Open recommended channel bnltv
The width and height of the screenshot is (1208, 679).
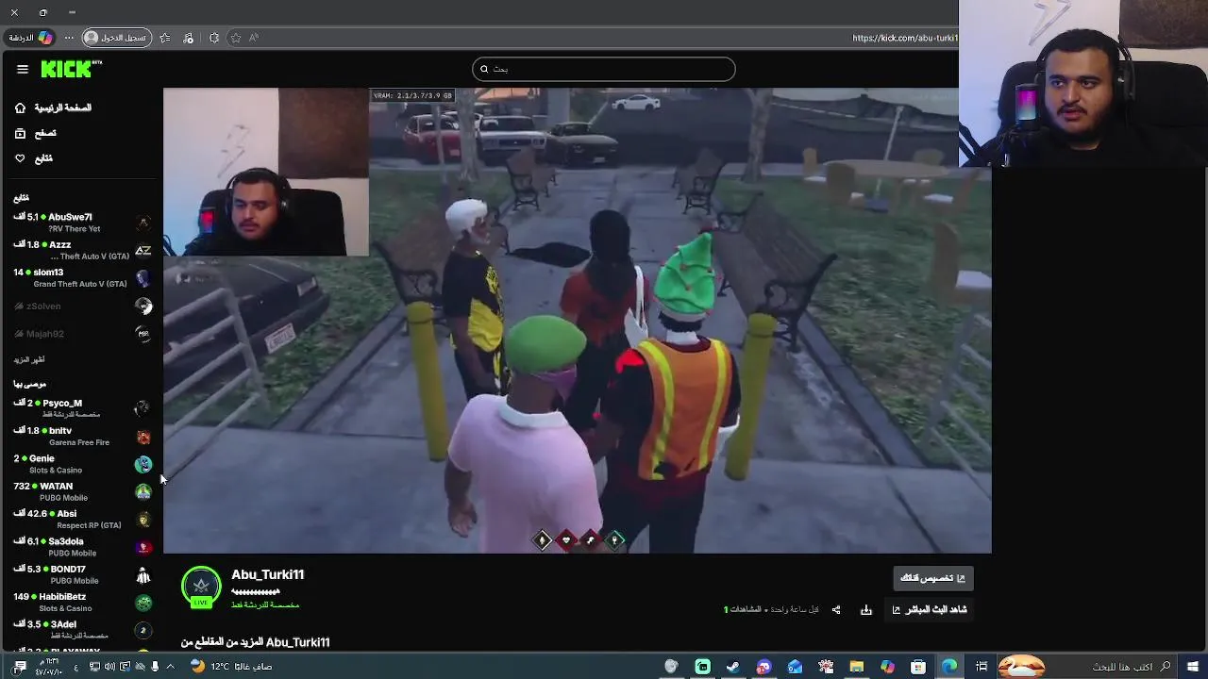(82, 436)
